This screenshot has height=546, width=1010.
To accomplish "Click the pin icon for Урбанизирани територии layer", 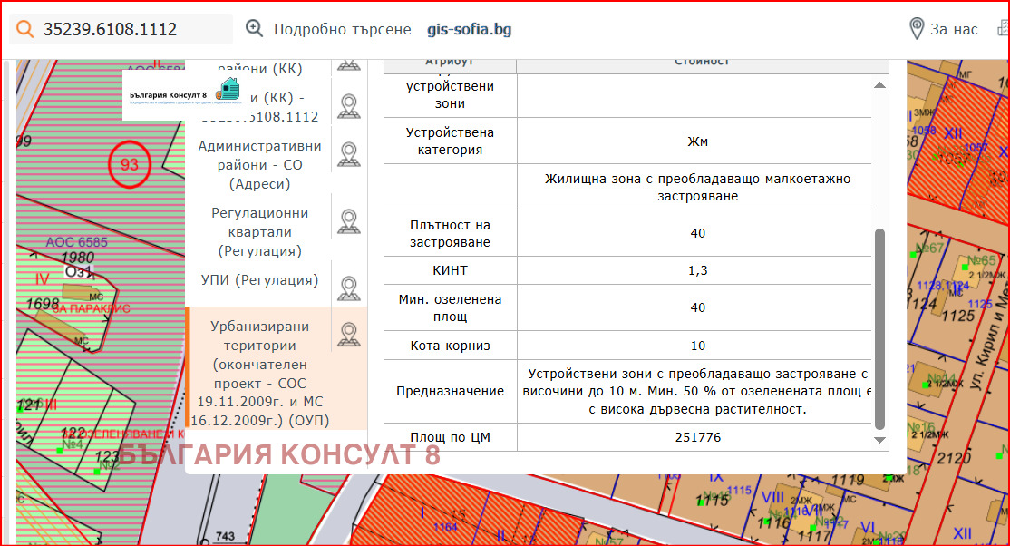I will tap(349, 334).
